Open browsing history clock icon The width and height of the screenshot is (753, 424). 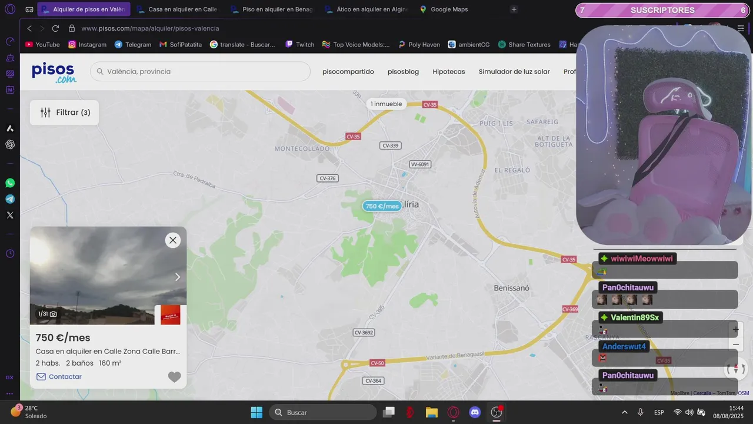click(10, 254)
